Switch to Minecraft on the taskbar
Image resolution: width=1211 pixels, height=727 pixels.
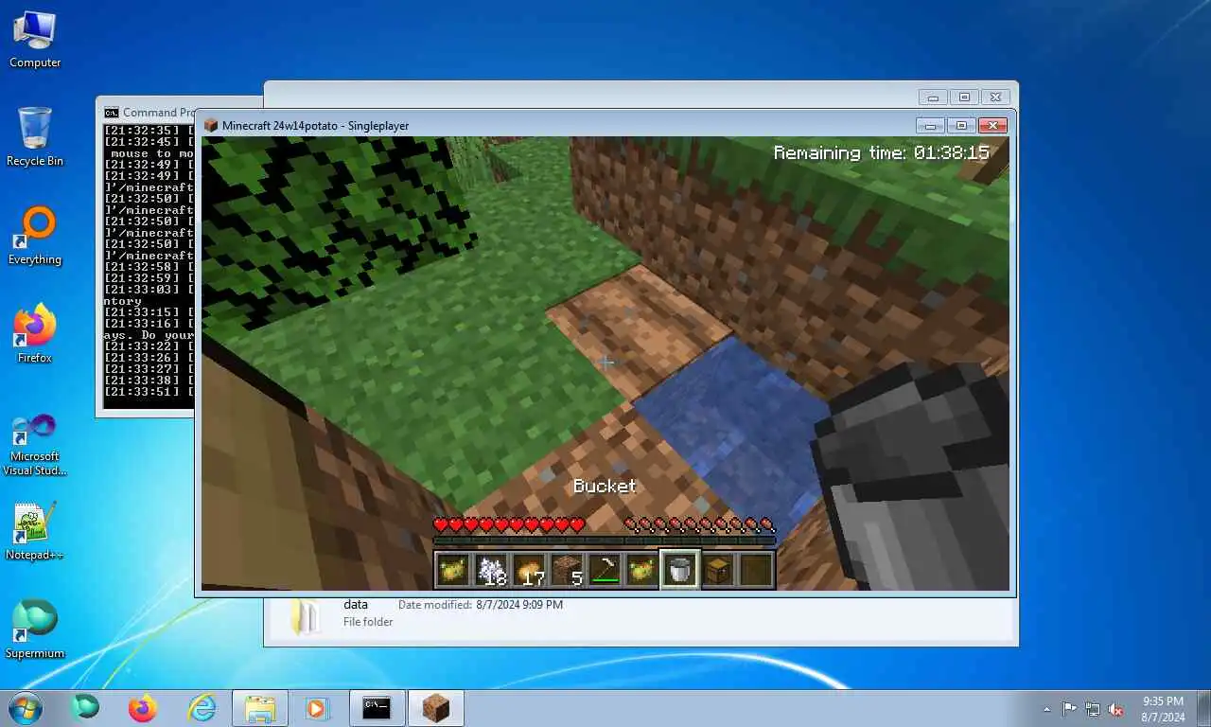click(x=435, y=707)
